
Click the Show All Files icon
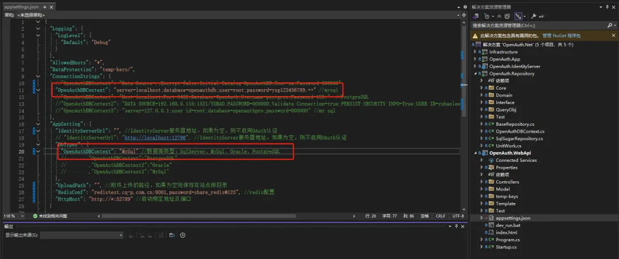pos(507,16)
